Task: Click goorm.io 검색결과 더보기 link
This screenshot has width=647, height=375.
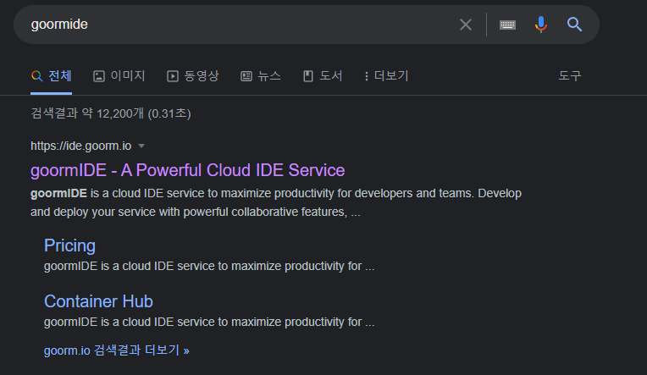Action: click(116, 350)
